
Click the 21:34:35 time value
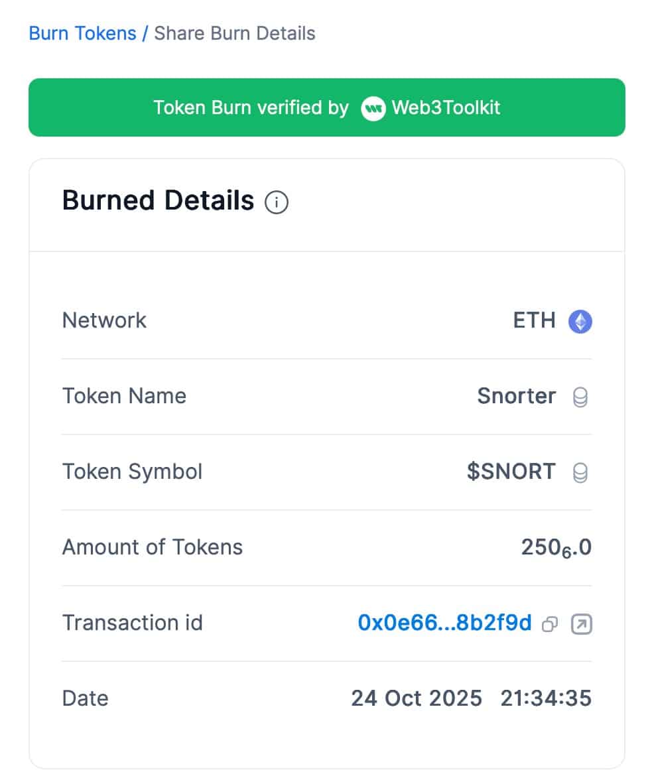(x=546, y=698)
